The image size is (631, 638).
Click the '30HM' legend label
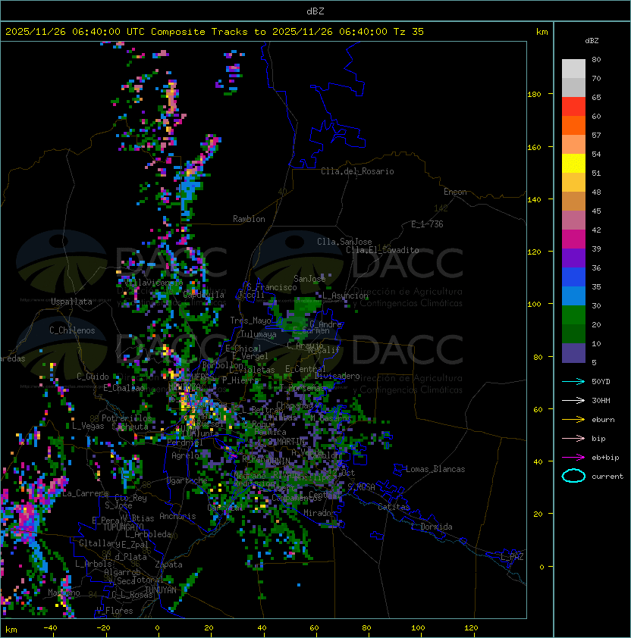601,400
